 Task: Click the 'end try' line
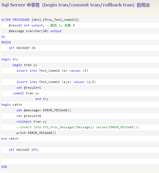tap(42, 99)
